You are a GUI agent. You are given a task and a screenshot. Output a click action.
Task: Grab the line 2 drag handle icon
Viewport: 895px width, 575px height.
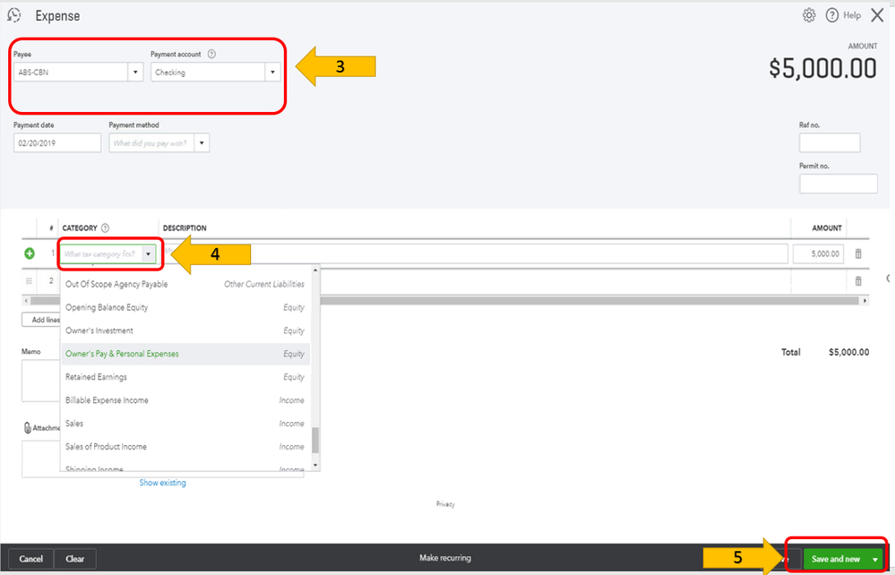(x=29, y=280)
